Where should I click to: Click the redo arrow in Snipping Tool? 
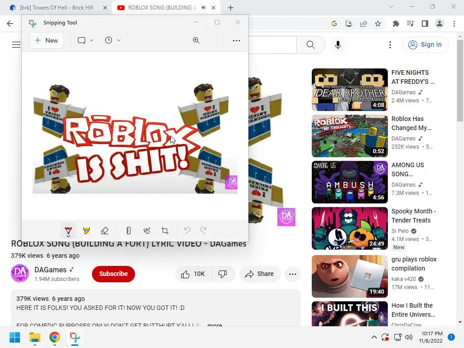[x=203, y=230]
